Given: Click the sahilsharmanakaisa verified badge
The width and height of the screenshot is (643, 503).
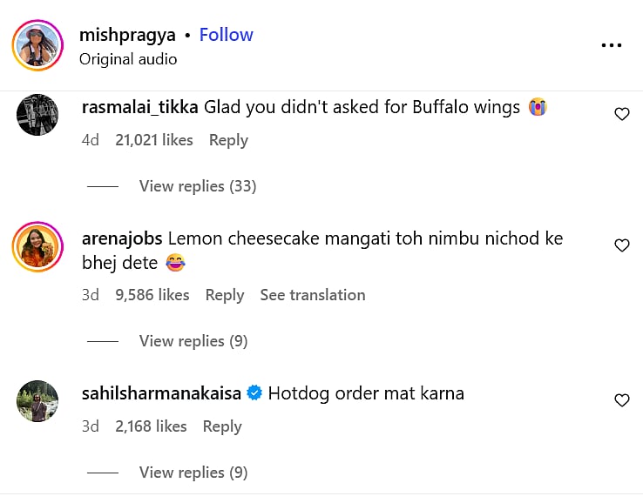Looking at the screenshot, I should 254,393.
